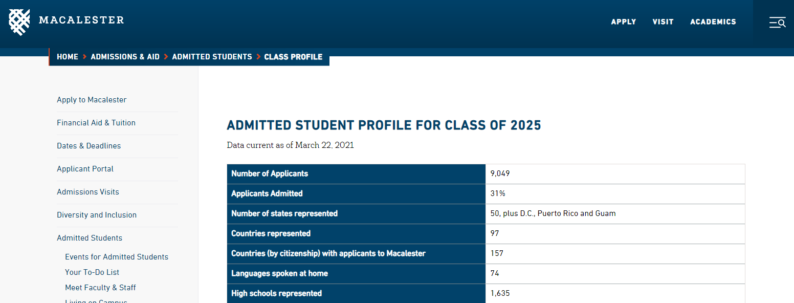Open the Visit menu item

pyautogui.click(x=663, y=22)
